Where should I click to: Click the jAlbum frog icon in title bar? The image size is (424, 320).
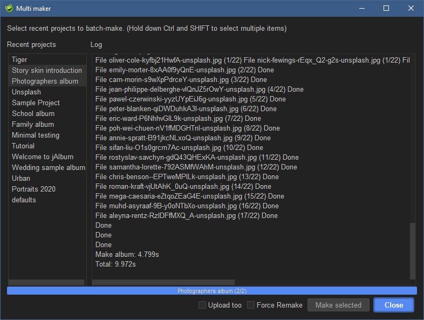coord(9,9)
